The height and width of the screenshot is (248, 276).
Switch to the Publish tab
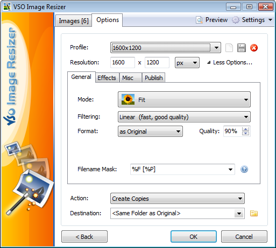154,78
